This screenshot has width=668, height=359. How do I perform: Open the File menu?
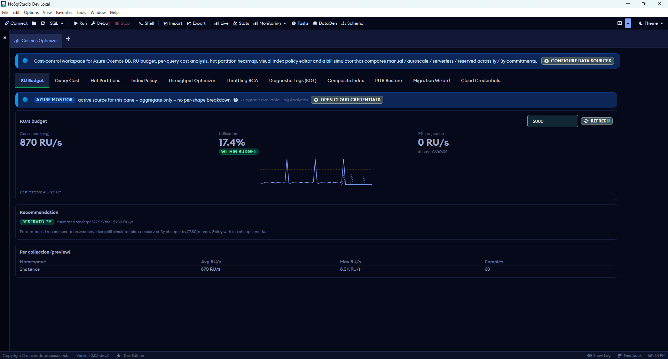(5, 13)
